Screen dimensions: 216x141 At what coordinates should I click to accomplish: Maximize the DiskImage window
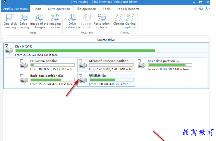200,2
